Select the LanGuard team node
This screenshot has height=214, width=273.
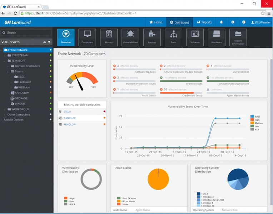click(x=25, y=82)
